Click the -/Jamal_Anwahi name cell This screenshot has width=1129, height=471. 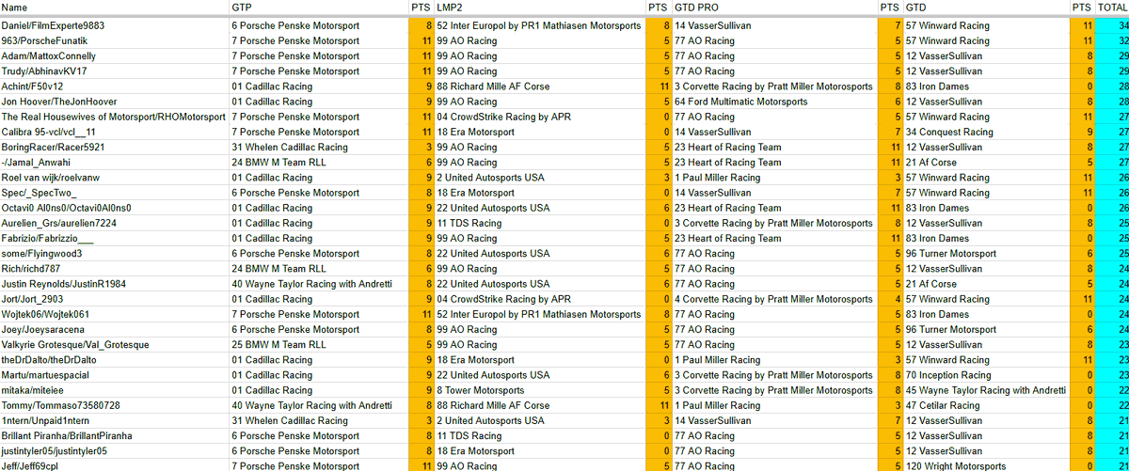click(x=115, y=163)
